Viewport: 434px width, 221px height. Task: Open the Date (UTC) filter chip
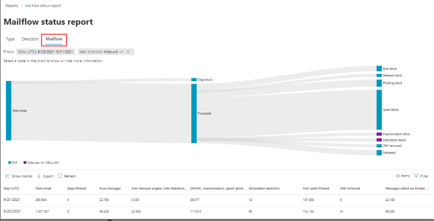tap(45, 51)
